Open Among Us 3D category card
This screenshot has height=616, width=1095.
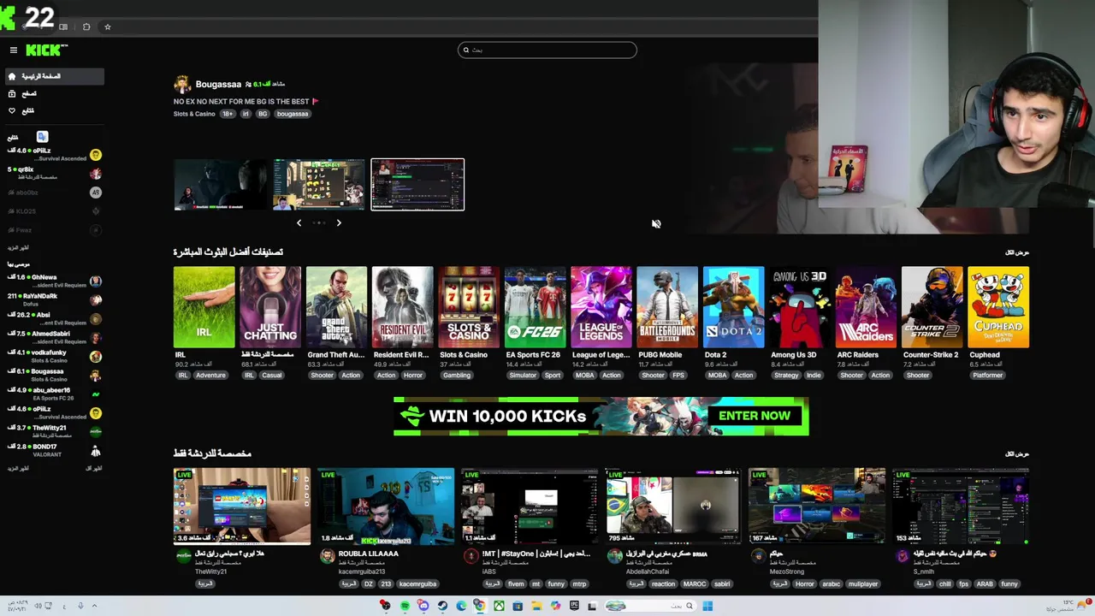[x=800, y=307]
